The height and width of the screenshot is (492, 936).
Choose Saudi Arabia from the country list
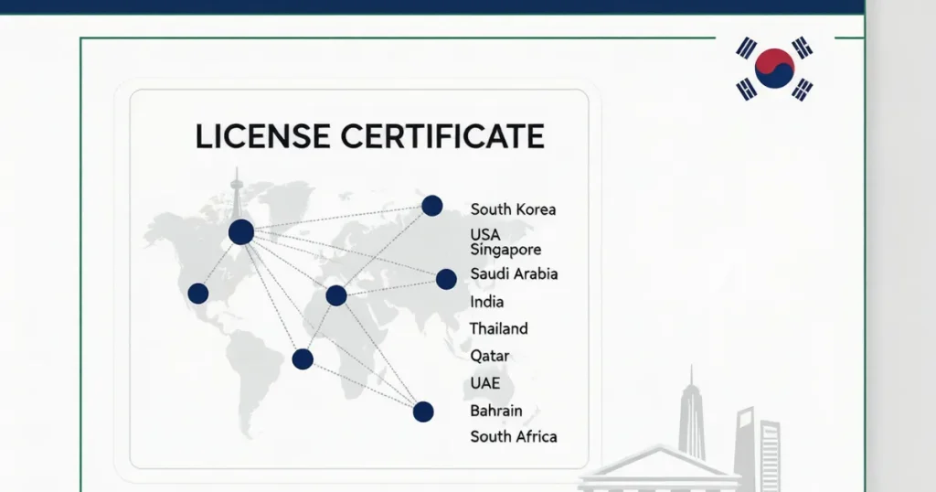click(x=514, y=274)
